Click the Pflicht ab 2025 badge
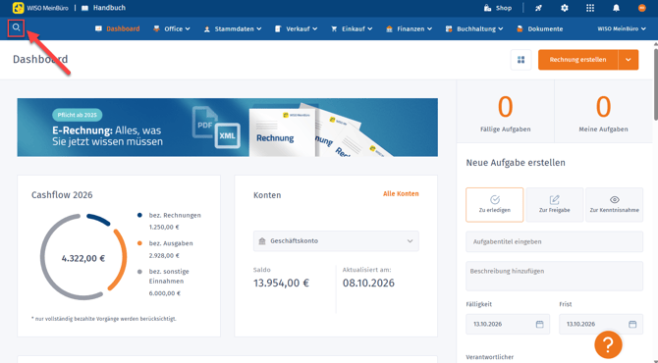The width and height of the screenshot is (658, 363). coord(78,115)
